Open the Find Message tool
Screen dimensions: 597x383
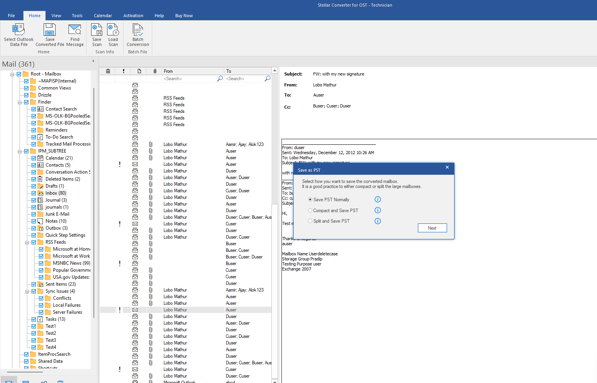coord(75,35)
